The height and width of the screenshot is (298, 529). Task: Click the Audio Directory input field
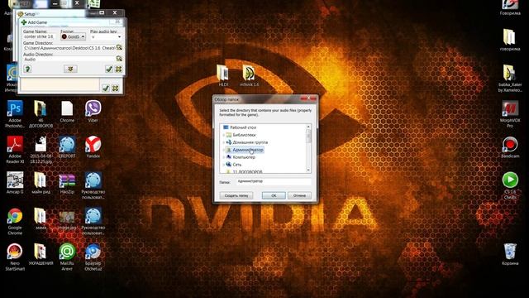pyautogui.click(x=69, y=59)
